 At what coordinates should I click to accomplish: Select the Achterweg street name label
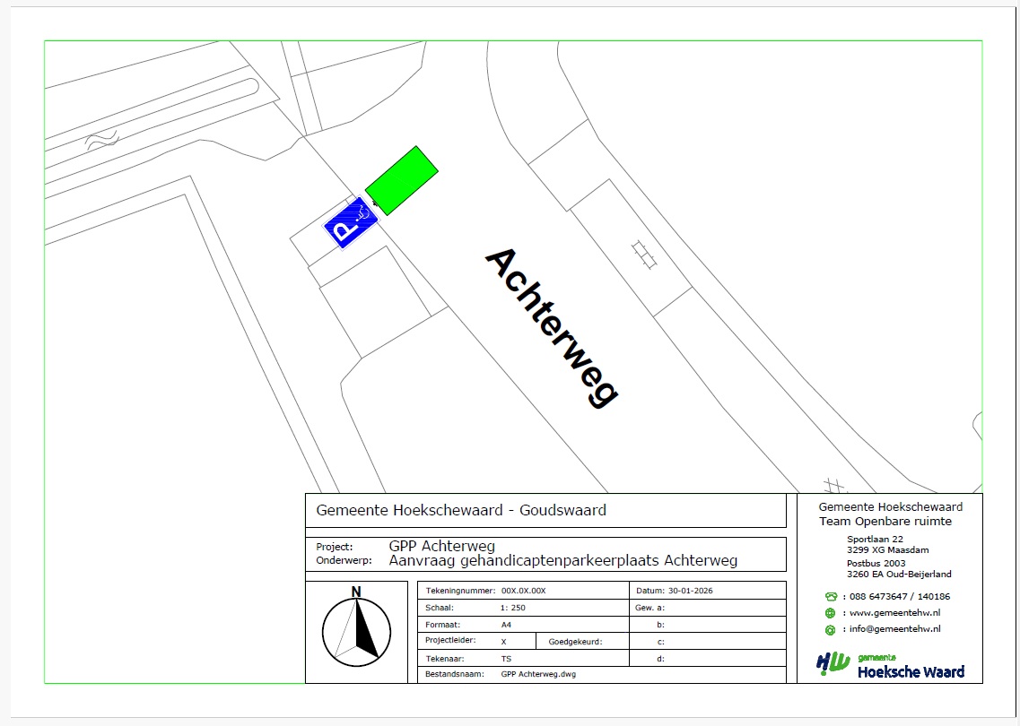coord(552,328)
